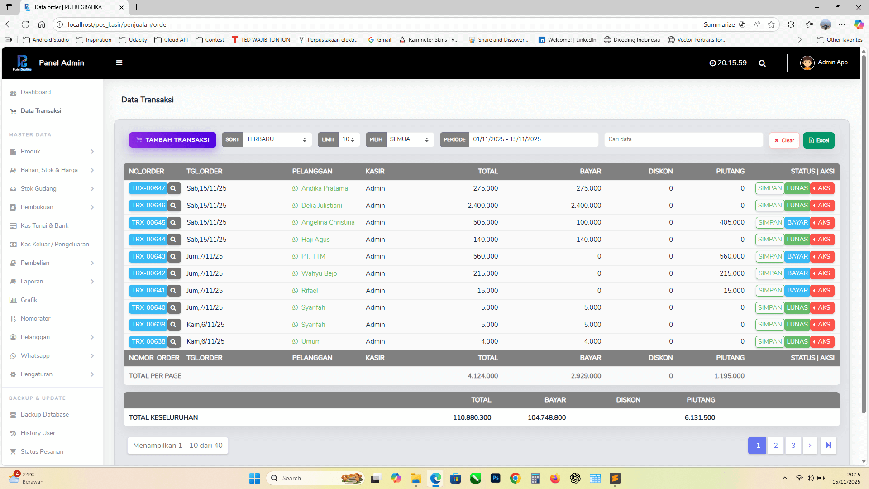This screenshot has height=489, width=869.
Task: Click the search magnifier icon in top bar
Action: click(x=762, y=63)
